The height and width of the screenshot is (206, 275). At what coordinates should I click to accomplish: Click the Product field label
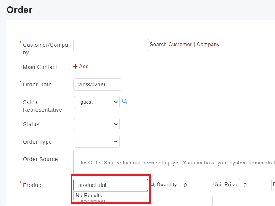click(x=33, y=185)
